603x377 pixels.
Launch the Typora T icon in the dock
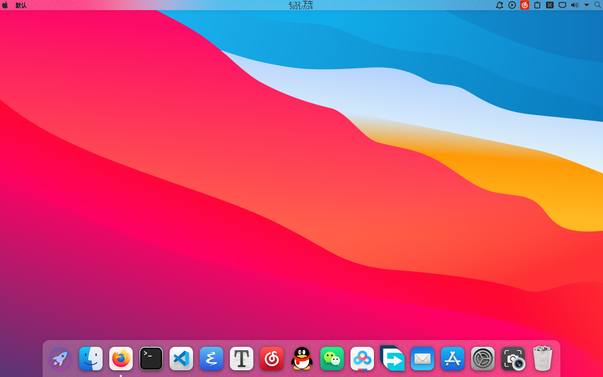[242, 359]
